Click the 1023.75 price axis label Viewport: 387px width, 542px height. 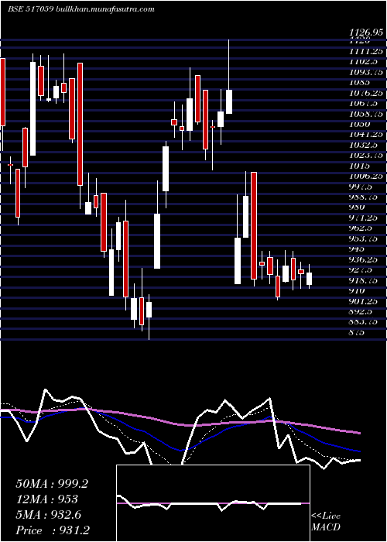(366, 155)
